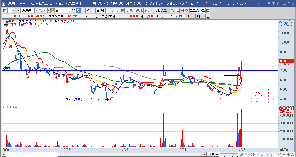Click the play button in replay controls
This screenshot has width=296, height=157.
coord(204,154)
